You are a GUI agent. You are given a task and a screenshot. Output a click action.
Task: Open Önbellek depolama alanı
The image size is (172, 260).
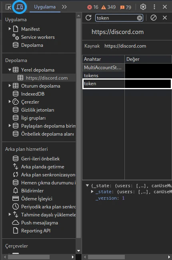pos(48,134)
